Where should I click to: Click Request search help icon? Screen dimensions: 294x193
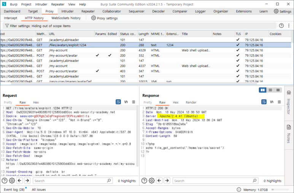[x=5, y=180]
